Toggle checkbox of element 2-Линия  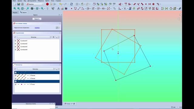(x=15, y=75)
